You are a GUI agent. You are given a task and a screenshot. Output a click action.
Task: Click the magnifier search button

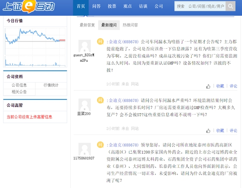pos(231,6)
